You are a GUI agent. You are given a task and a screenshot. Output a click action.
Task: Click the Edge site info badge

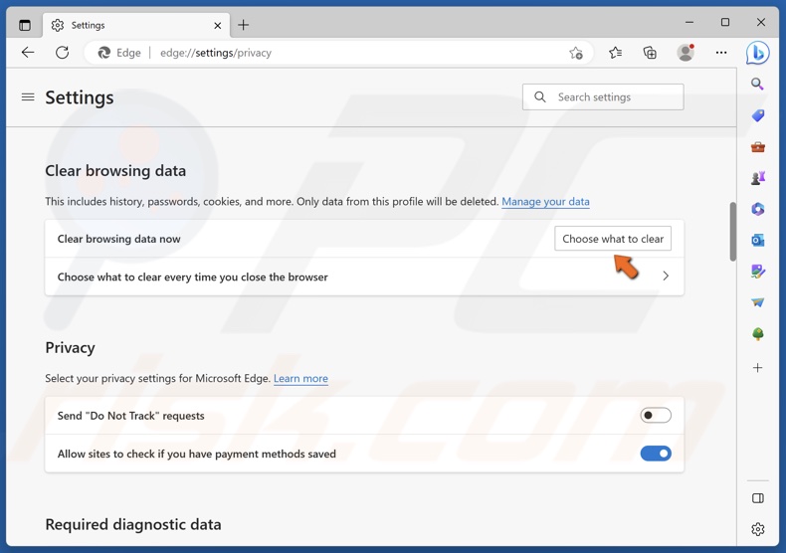(x=119, y=53)
